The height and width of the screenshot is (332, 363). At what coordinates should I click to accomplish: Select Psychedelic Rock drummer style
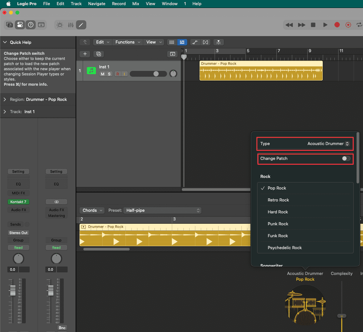tap(305, 248)
